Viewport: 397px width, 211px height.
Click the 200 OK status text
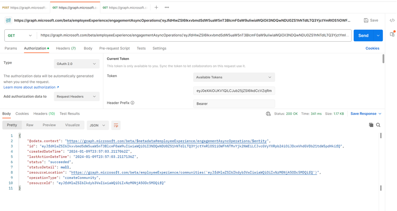pos(292,114)
